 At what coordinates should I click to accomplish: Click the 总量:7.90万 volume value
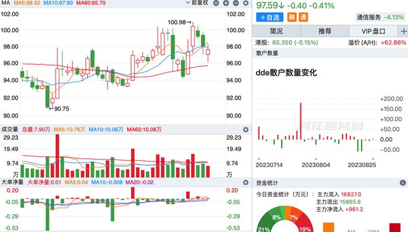pos(36,129)
